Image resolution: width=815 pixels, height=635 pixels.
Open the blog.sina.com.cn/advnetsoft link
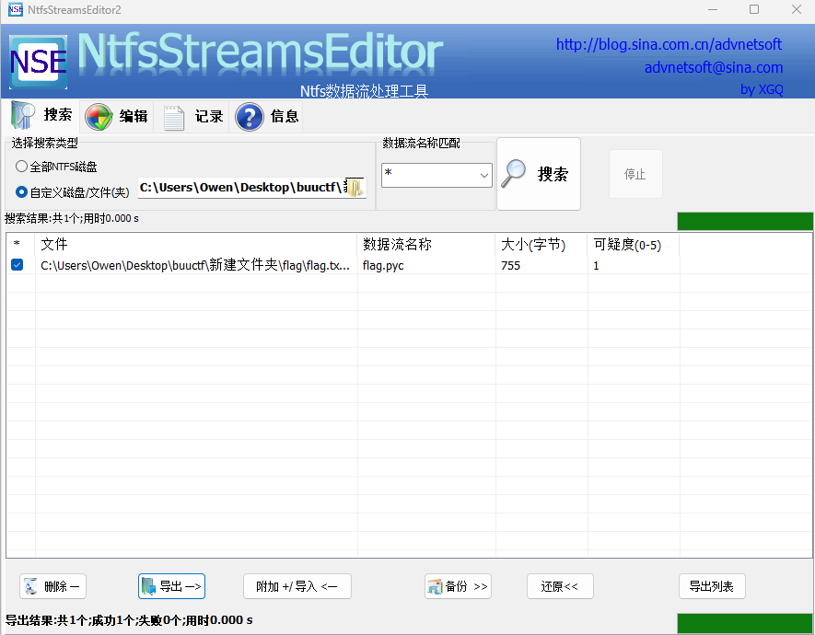pos(669,45)
